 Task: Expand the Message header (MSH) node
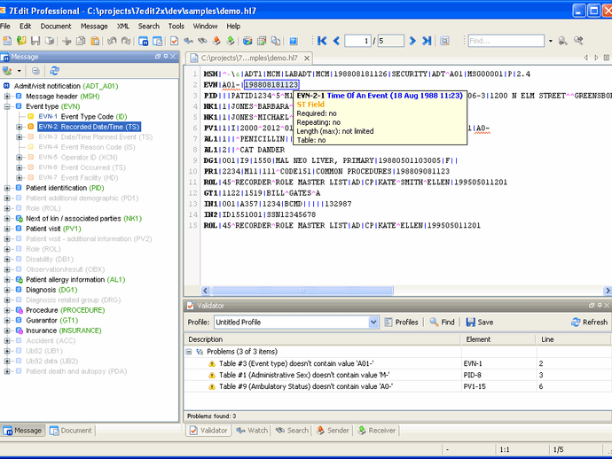pyautogui.click(x=8, y=96)
